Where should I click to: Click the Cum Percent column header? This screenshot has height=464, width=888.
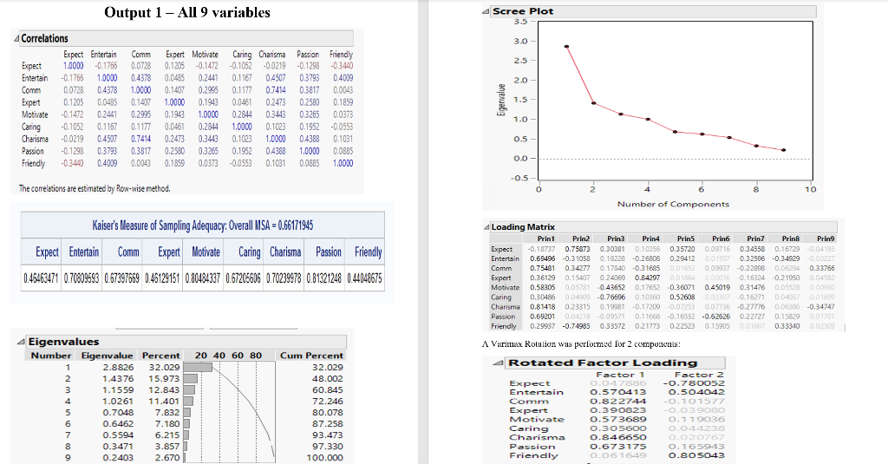click(311, 356)
